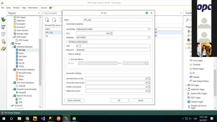Click the Barcode reader icon
217x122 pixels.
(x=15, y=34)
